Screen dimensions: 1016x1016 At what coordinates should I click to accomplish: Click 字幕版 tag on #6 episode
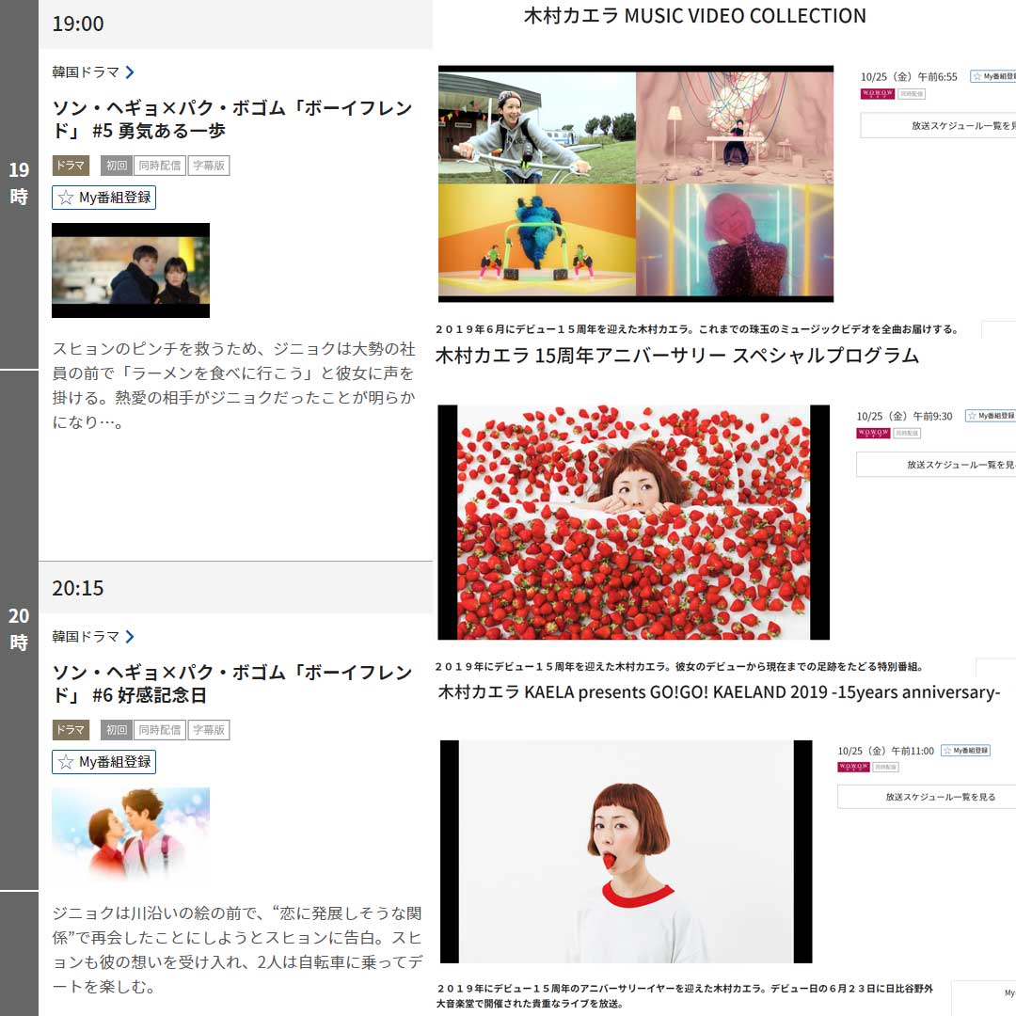pyautogui.click(x=209, y=730)
